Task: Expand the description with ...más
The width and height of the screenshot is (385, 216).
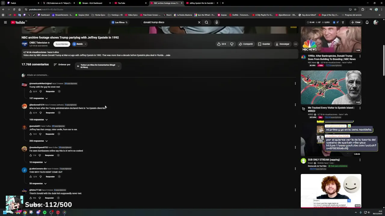Action: pyautogui.click(x=168, y=55)
